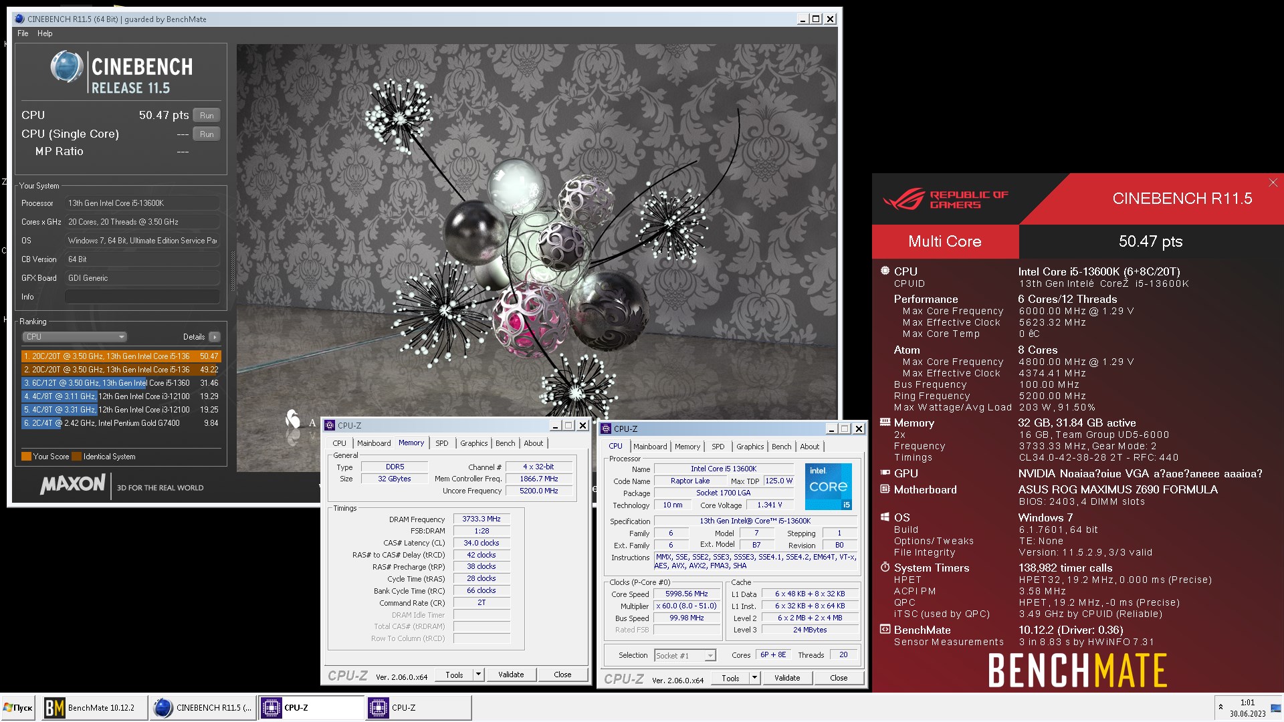This screenshot has height=722, width=1284.
Task: Click the ranking Details arrow button
Action: (214, 337)
